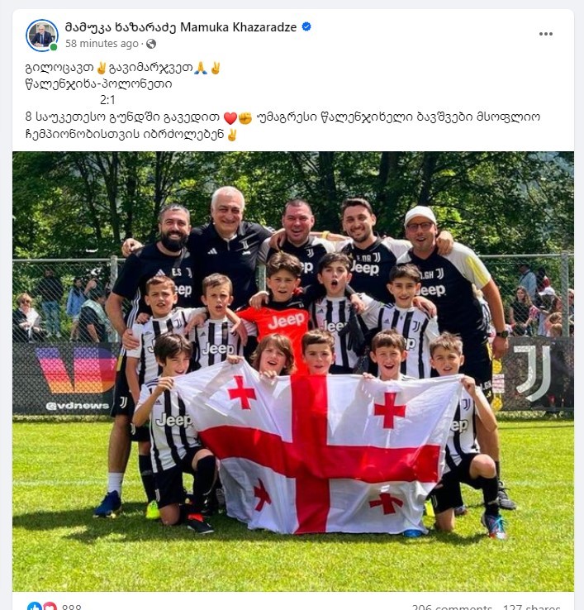Open the '58 minutes ago' timestamp link
The height and width of the screenshot is (610, 584).
[x=102, y=44]
